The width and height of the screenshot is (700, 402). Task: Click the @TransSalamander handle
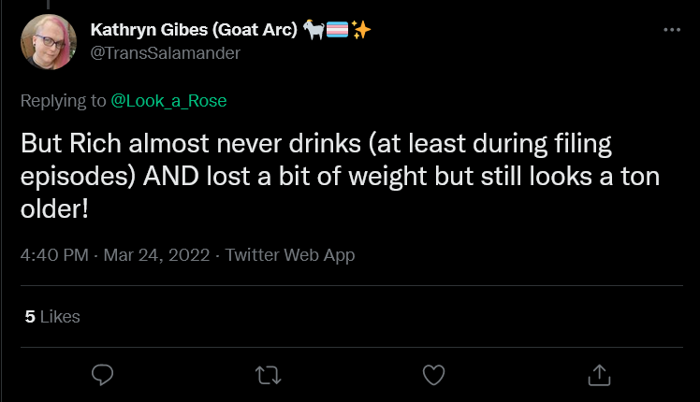coord(166,53)
